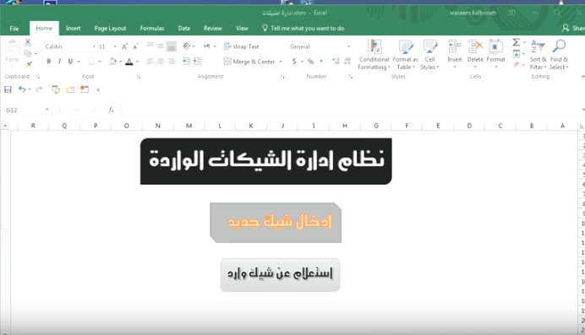Image resolution: width=585 pixels, height=335 pixels.
Task: Open Cell Styles gallery
Action: [429, 54]
